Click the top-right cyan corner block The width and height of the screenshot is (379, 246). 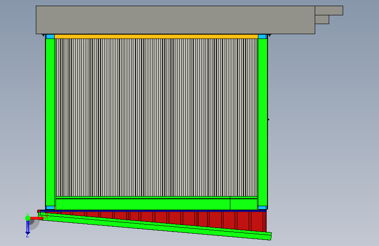coord(262,37)
